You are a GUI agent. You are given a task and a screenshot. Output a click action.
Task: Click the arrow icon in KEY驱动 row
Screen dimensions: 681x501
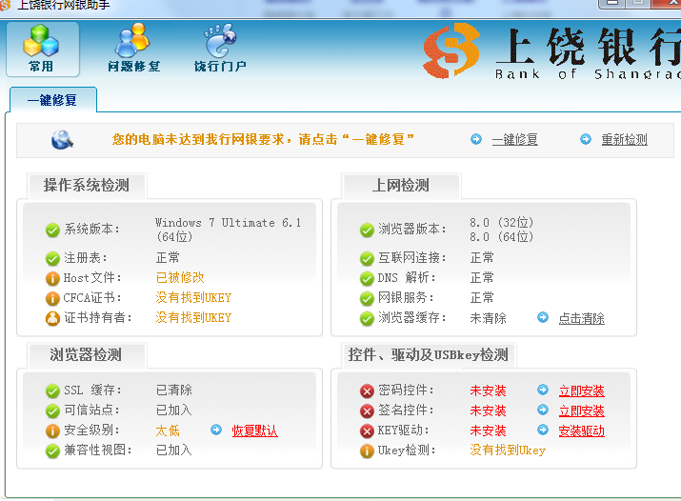(x=543, y=430)
